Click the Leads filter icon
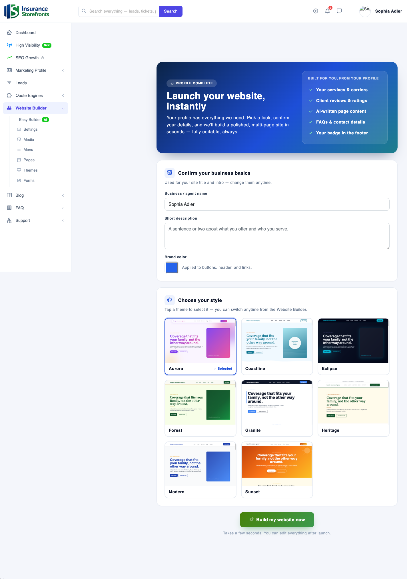This screenshot has width=407, height=579. (x=9, y=83)
